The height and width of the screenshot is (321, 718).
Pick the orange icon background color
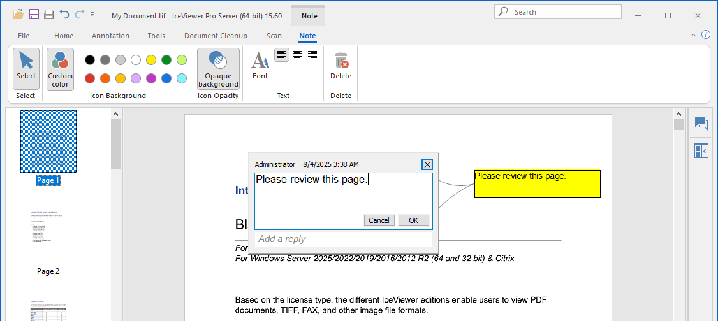[105, 78]
